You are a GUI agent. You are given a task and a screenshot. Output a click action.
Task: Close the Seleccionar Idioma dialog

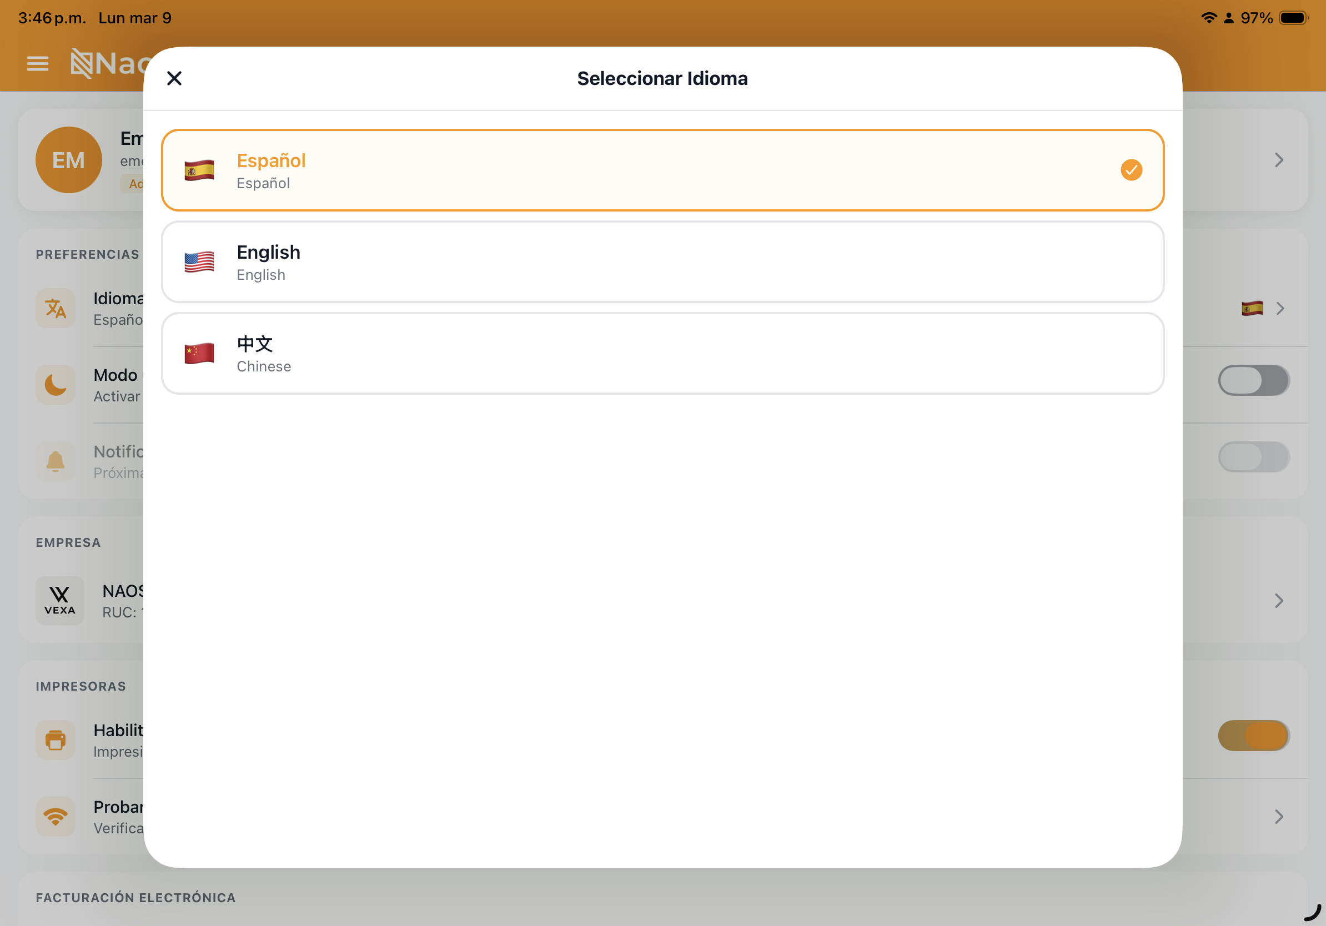point(174,78)
